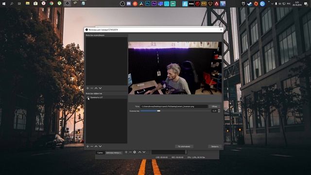Move audio/video filter down with the arrow
This screenshot has width=311, height=175.
click(x=100, y=88)
